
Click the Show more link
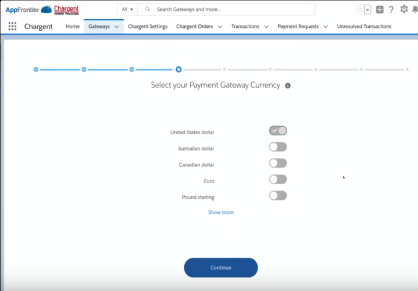coord(221,213)
